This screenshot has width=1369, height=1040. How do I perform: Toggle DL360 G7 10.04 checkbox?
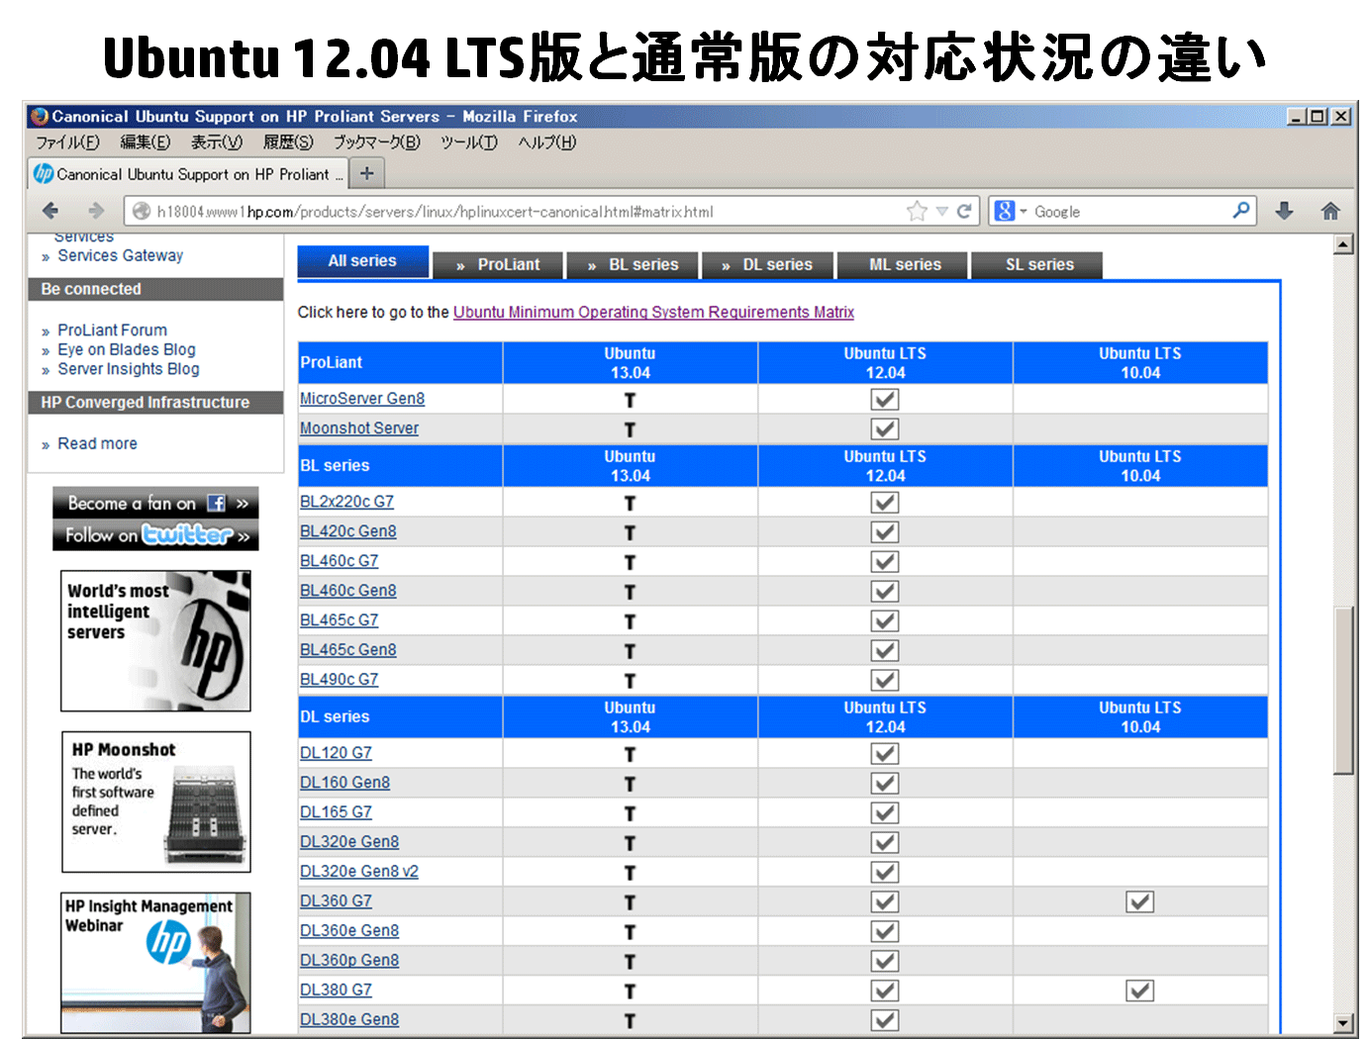[x=1140, y=901]
